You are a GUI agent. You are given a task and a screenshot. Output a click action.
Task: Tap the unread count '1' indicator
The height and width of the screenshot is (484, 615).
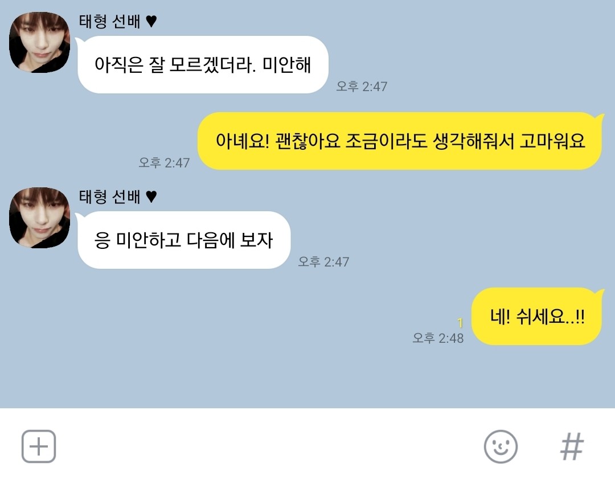pyautogui.click(x=460, y=323)
